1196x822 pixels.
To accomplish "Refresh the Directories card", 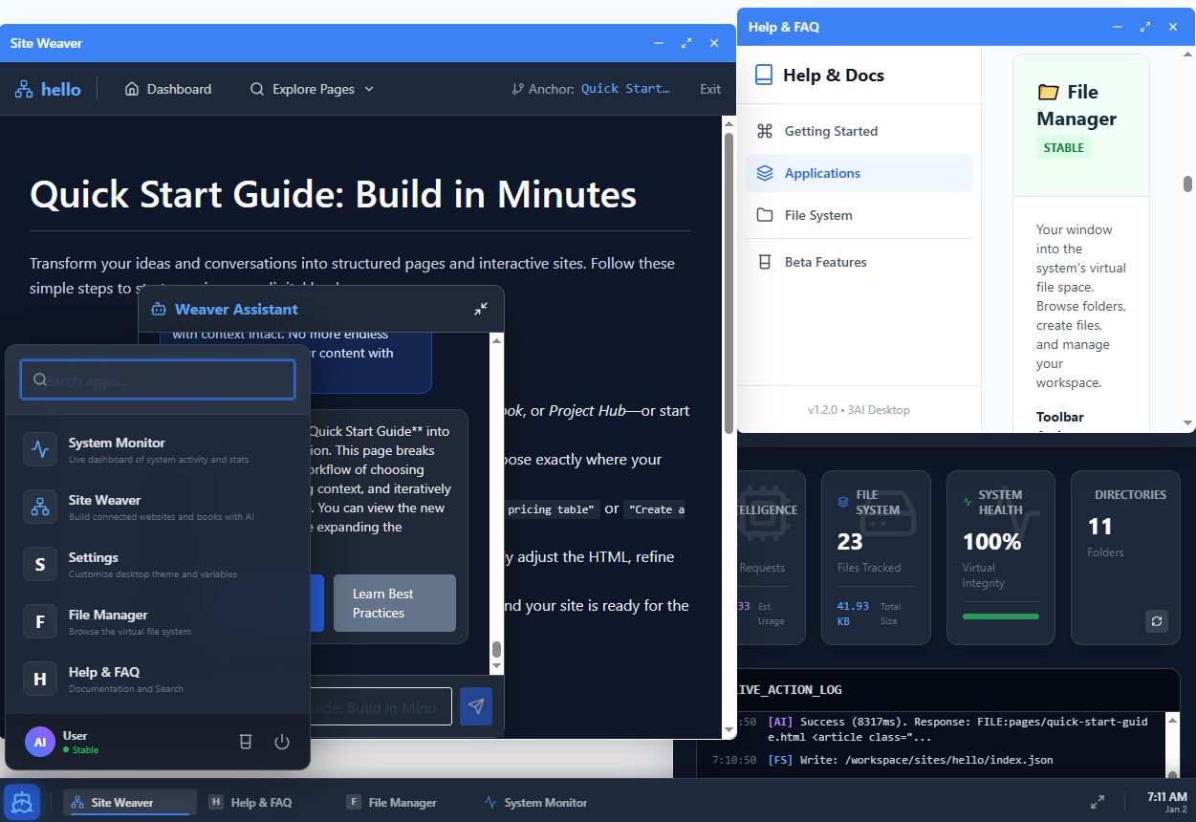I will click(1156, 621).
